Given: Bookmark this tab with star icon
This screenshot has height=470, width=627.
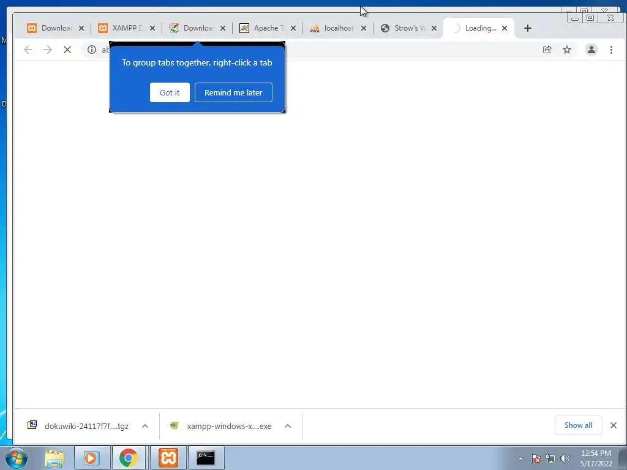Looking at the screenshot, I should point(567,50).
